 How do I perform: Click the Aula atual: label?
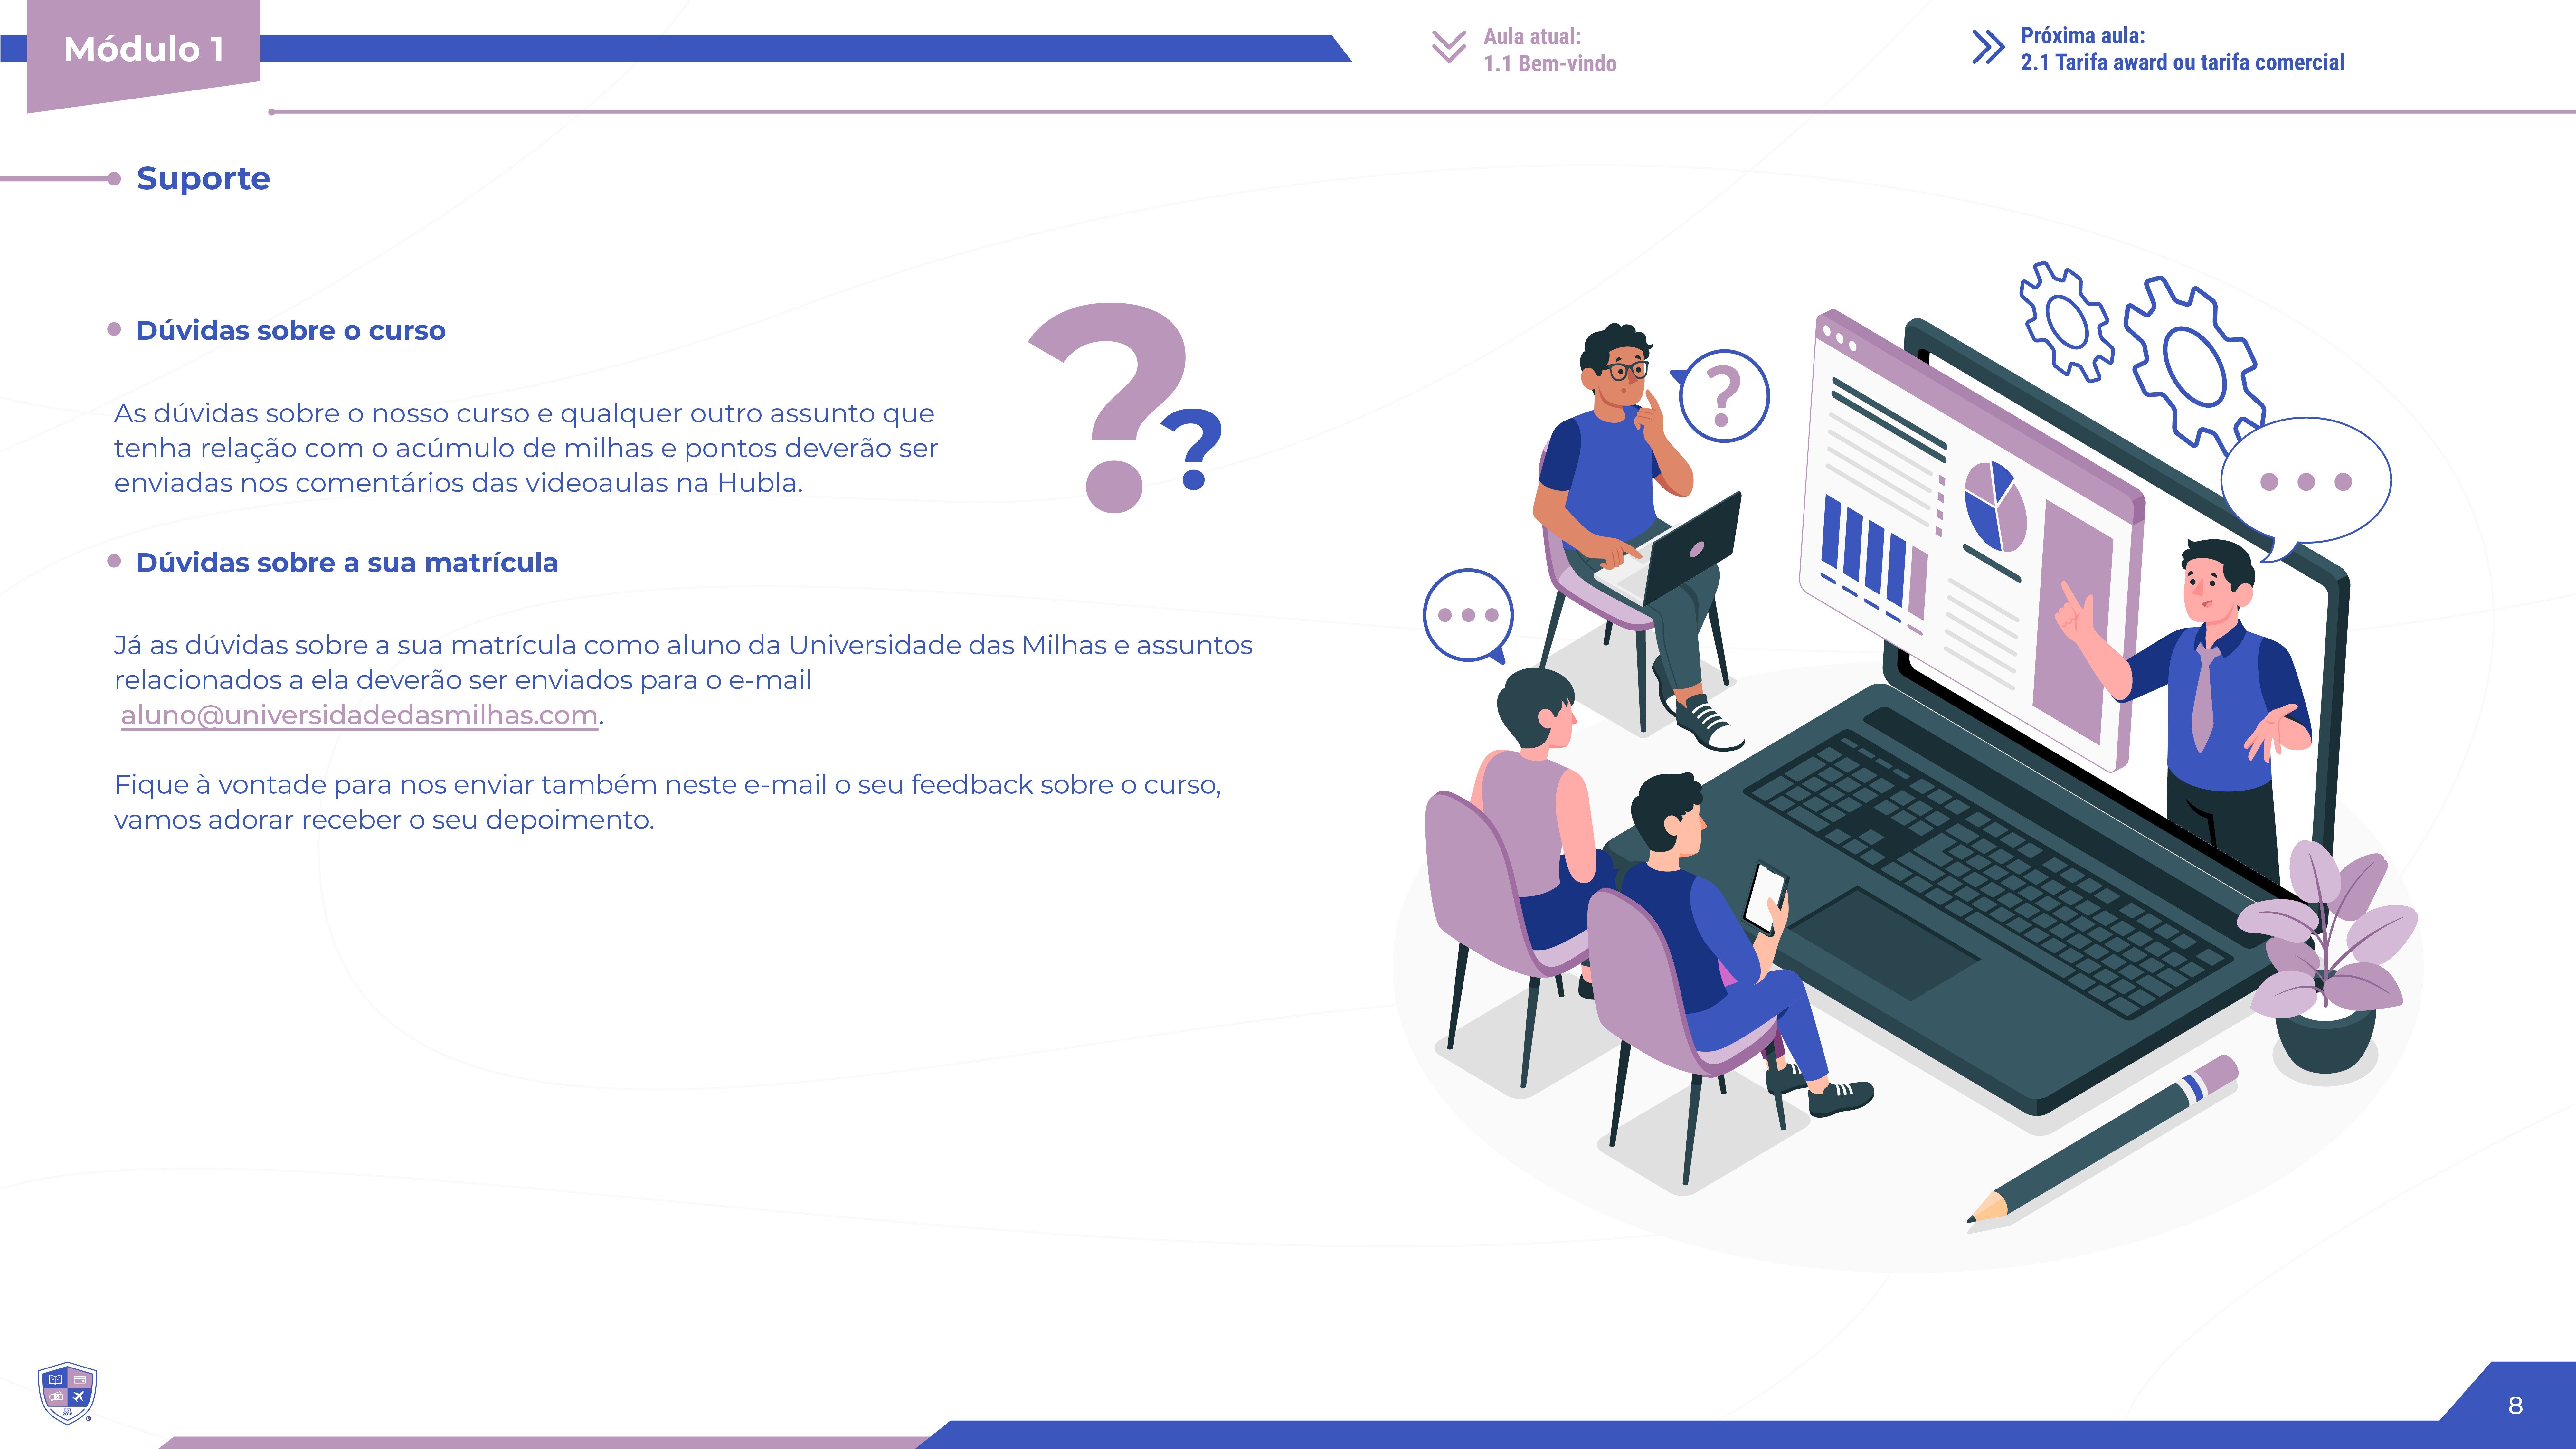[1532, 37]
